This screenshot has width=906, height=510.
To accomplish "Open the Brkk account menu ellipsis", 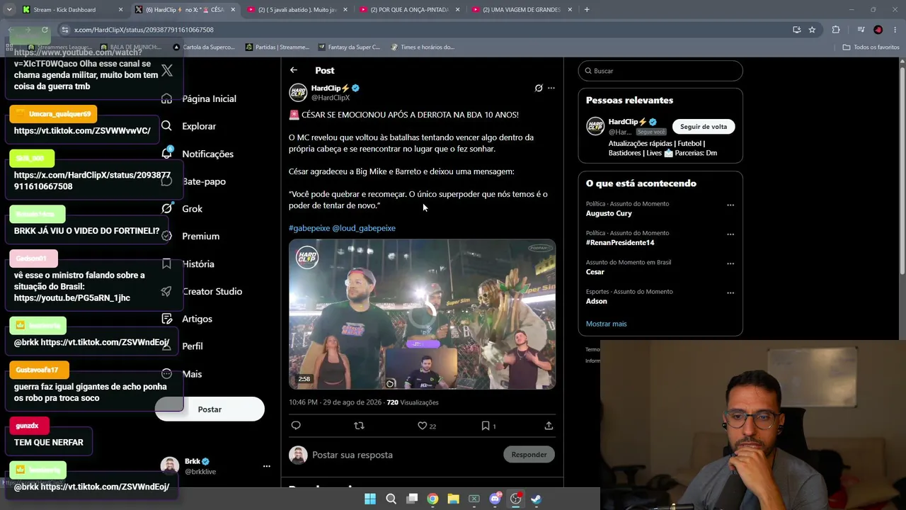I will tap(266, 466).
